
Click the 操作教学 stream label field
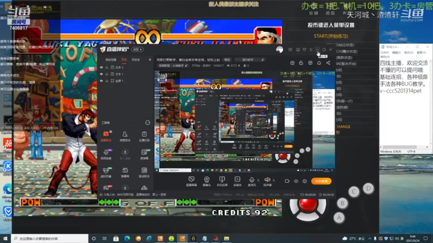point(250,59)
